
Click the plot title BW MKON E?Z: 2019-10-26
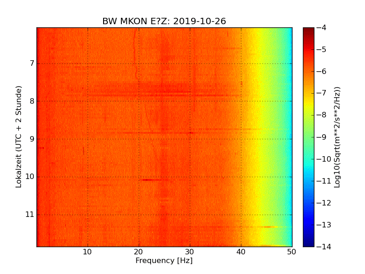click(164, 21)
